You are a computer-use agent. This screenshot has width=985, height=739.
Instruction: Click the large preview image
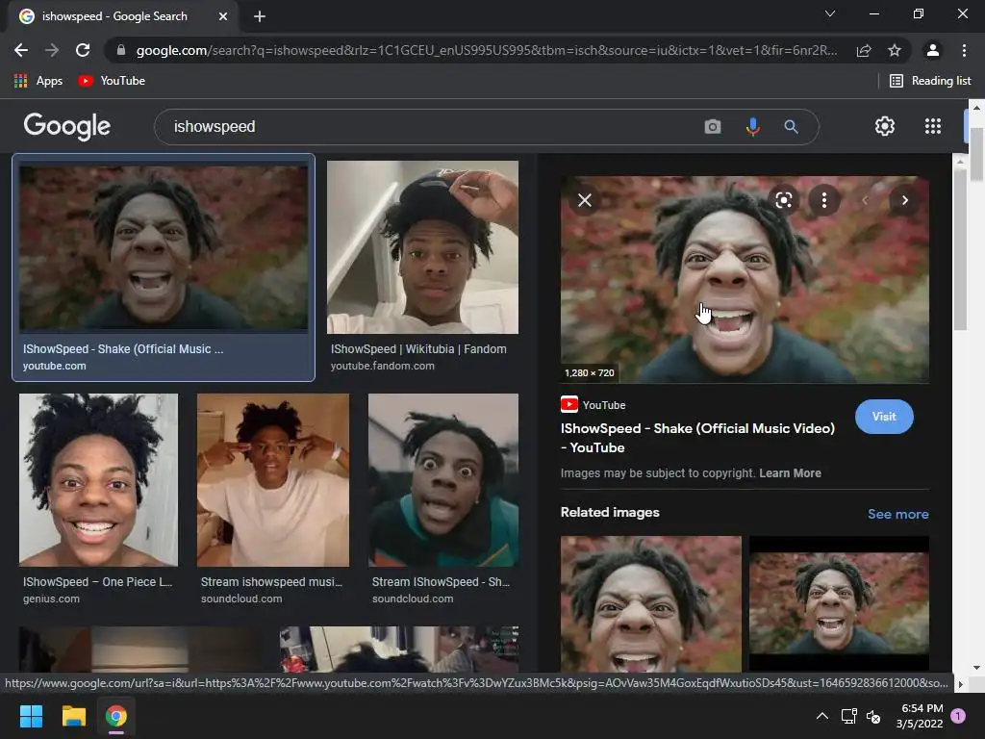pos(745,280)
